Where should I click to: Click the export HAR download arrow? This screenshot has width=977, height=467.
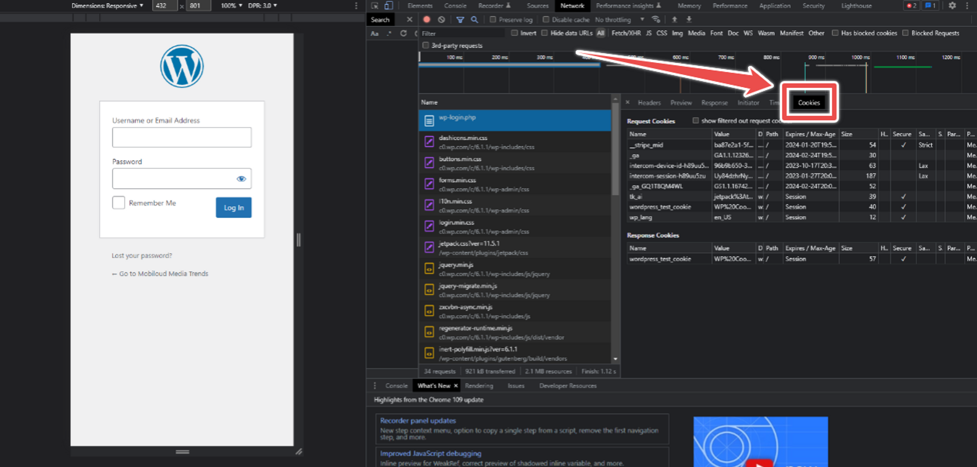[x=689, y=20]
